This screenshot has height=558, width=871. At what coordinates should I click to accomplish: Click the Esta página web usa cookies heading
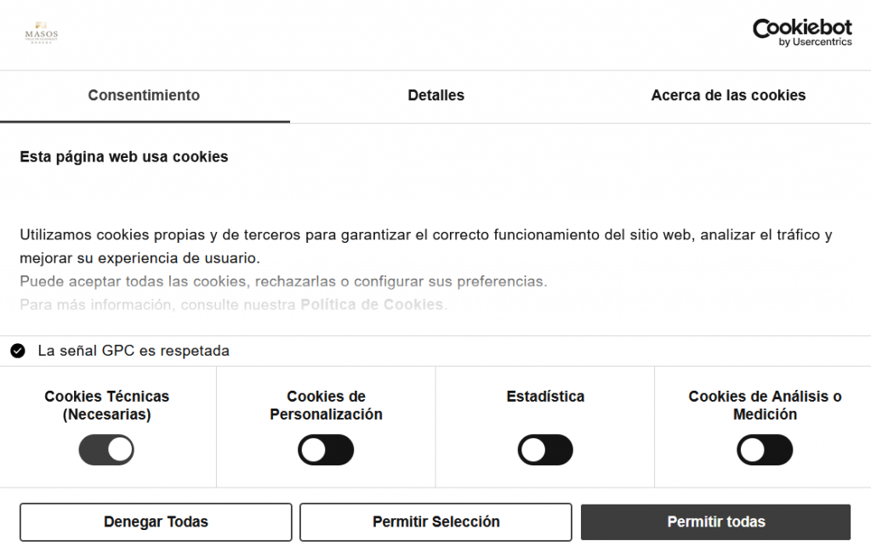tap(124, 157)
